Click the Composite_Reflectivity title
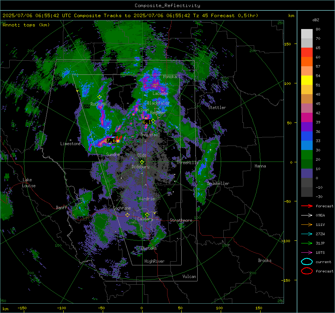335x313 pixels. click(x=167, y=6)
